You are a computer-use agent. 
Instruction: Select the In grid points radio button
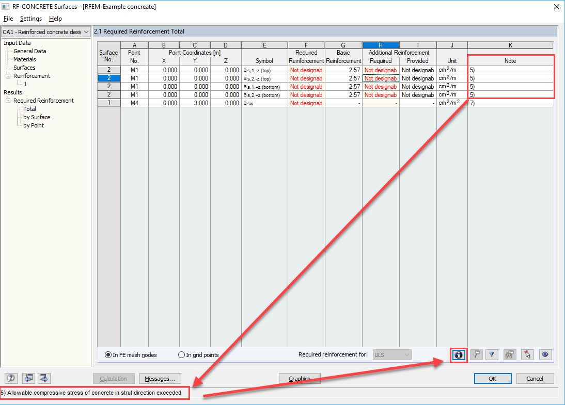[182, 355]
